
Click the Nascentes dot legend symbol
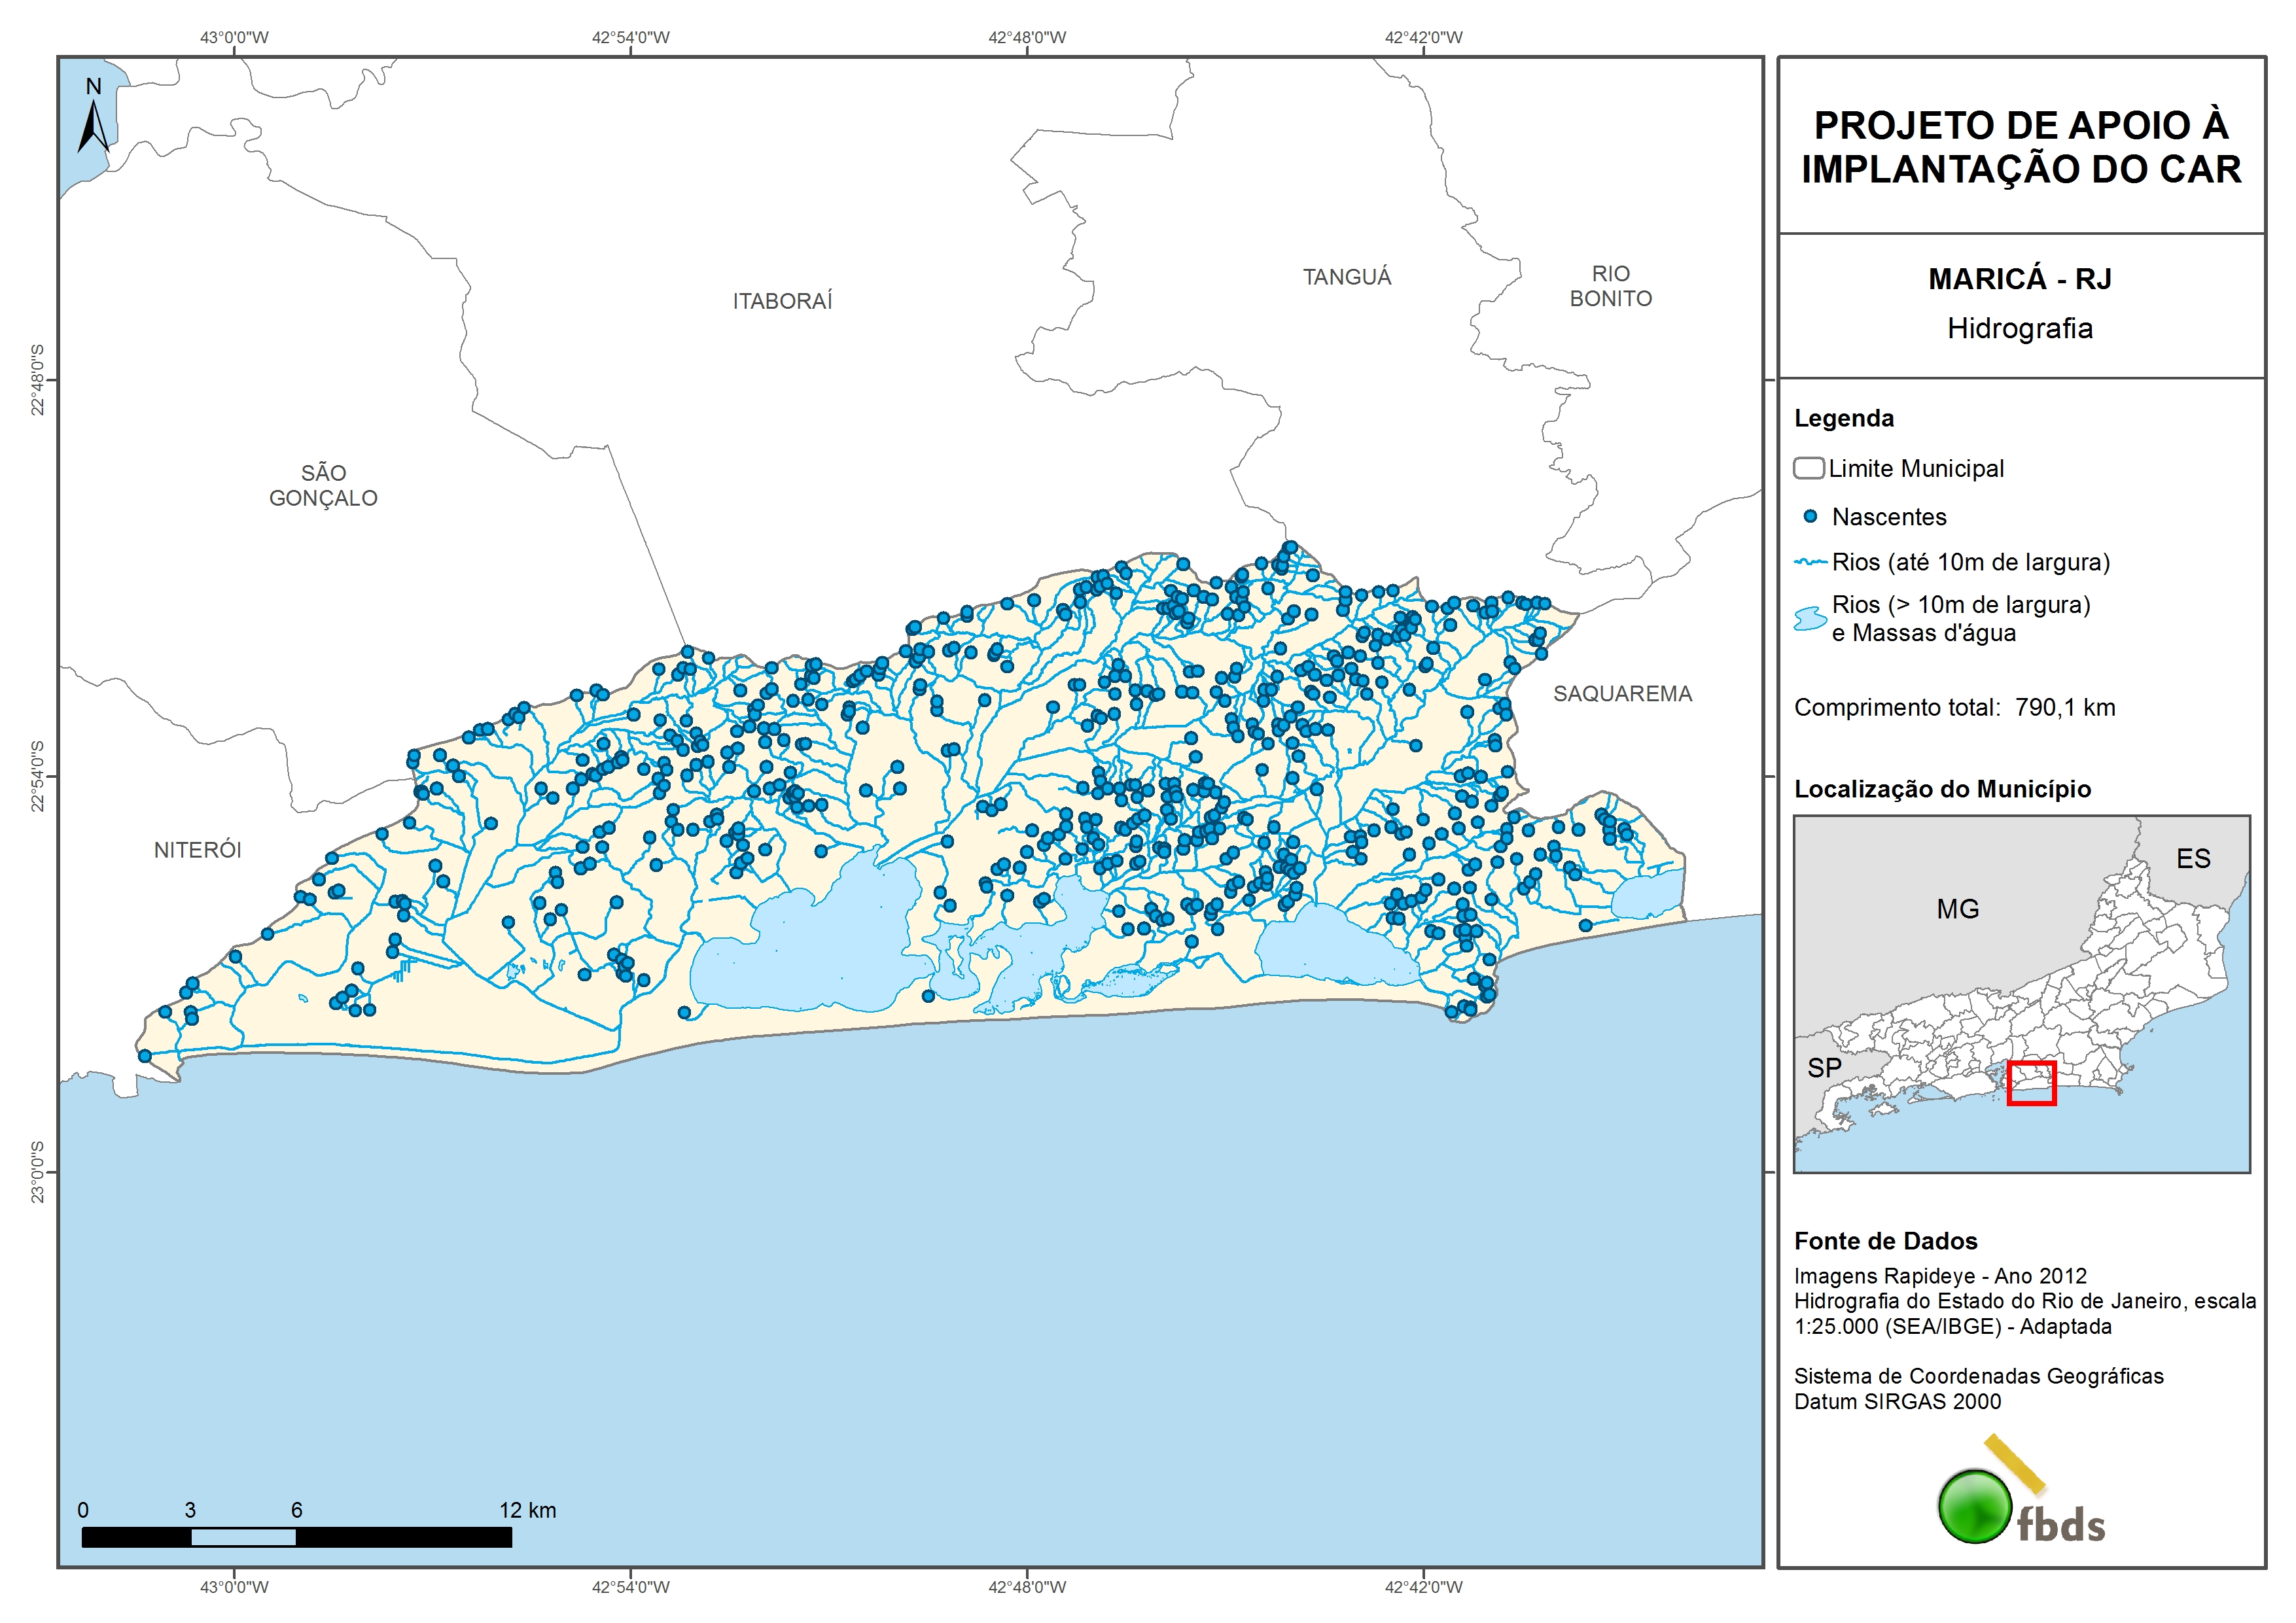pos(1810,517)
